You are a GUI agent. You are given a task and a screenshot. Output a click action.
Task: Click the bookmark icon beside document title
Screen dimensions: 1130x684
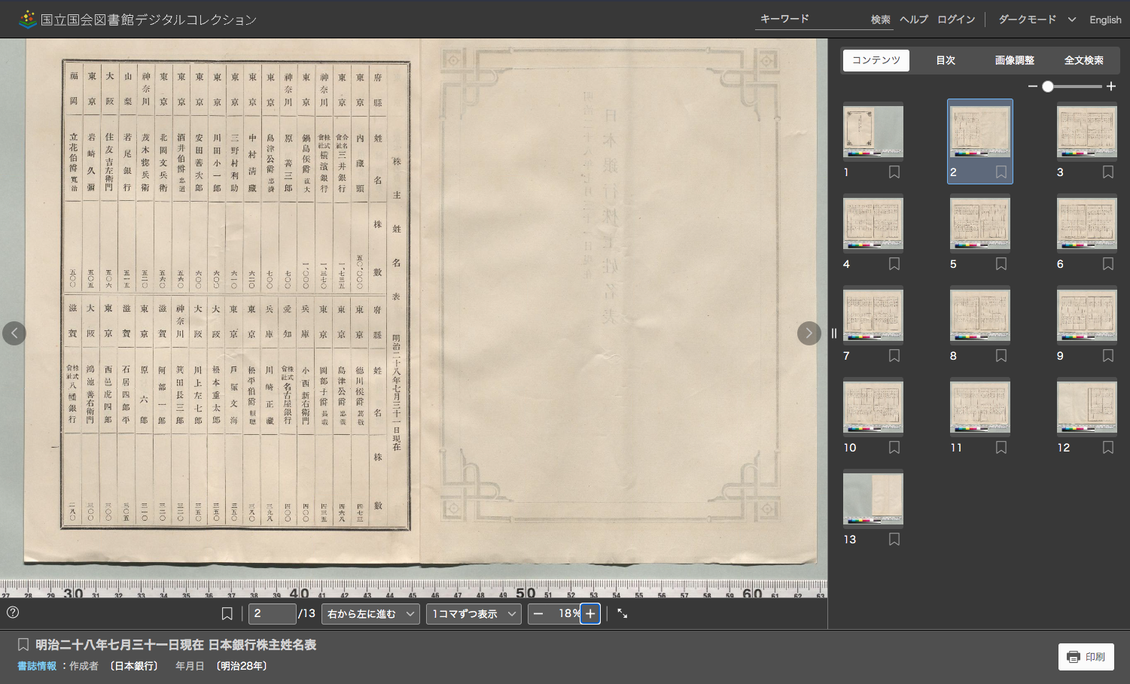(x=23, y=645)
